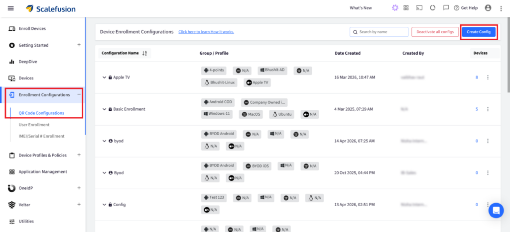Select Enrollment Configurations in sidebar
The height and width of the screenshot is (232, 510).
[x=44, y=95]
